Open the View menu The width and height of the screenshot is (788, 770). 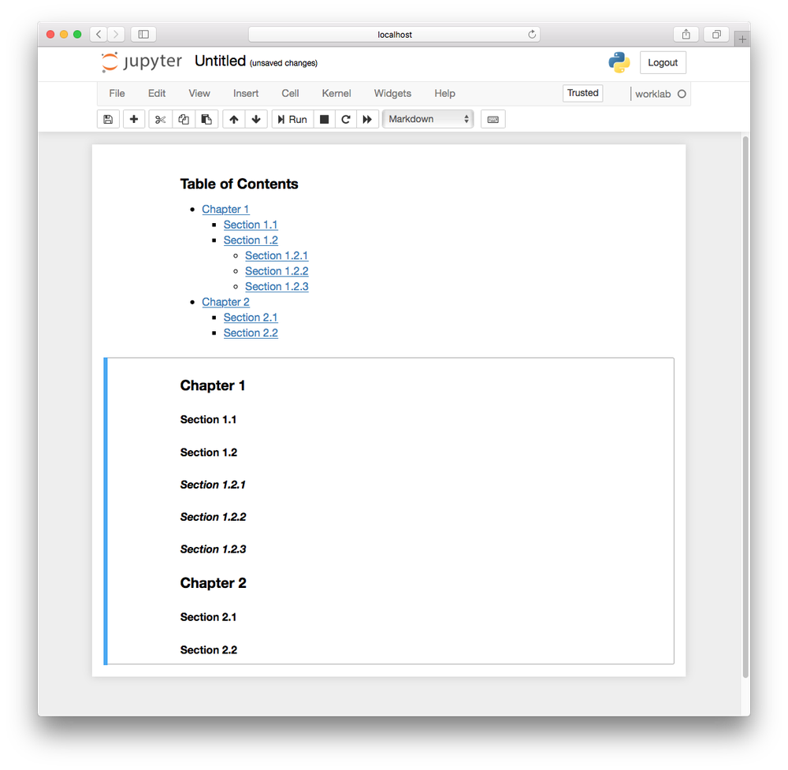(x=199, y=94)
